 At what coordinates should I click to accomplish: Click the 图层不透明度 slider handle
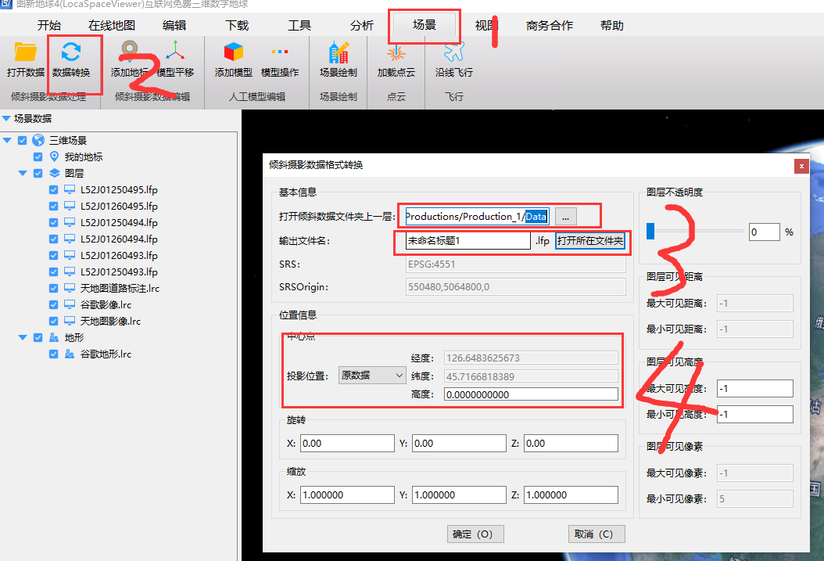[650, 232]
